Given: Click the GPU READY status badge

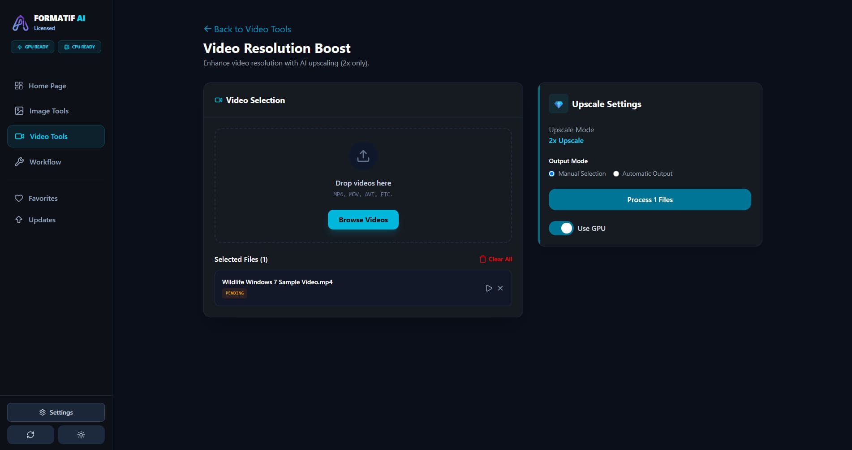Looking at the screenshot, I should click(x=32, y=47).
